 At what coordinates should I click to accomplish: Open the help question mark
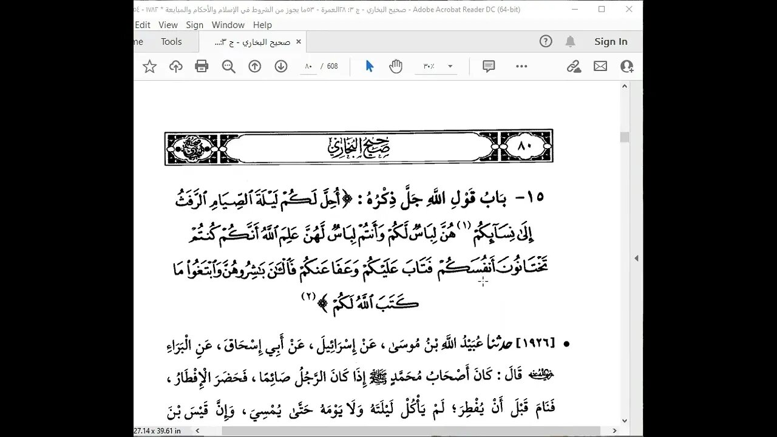click(546, 41)
